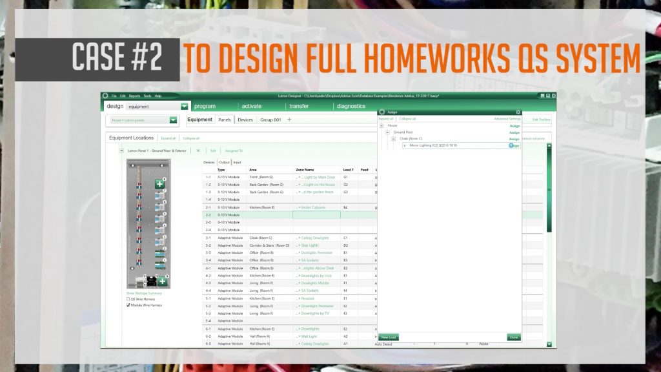Add a module at panel slot 8

[x=159, y=183]
